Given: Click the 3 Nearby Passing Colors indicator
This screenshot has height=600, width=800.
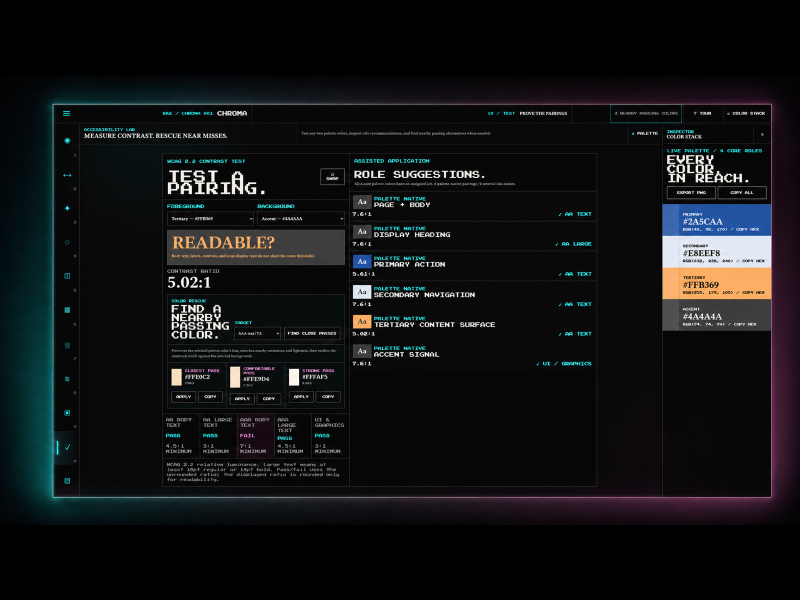Looking at the screenshot, I should tap(646, 113).
